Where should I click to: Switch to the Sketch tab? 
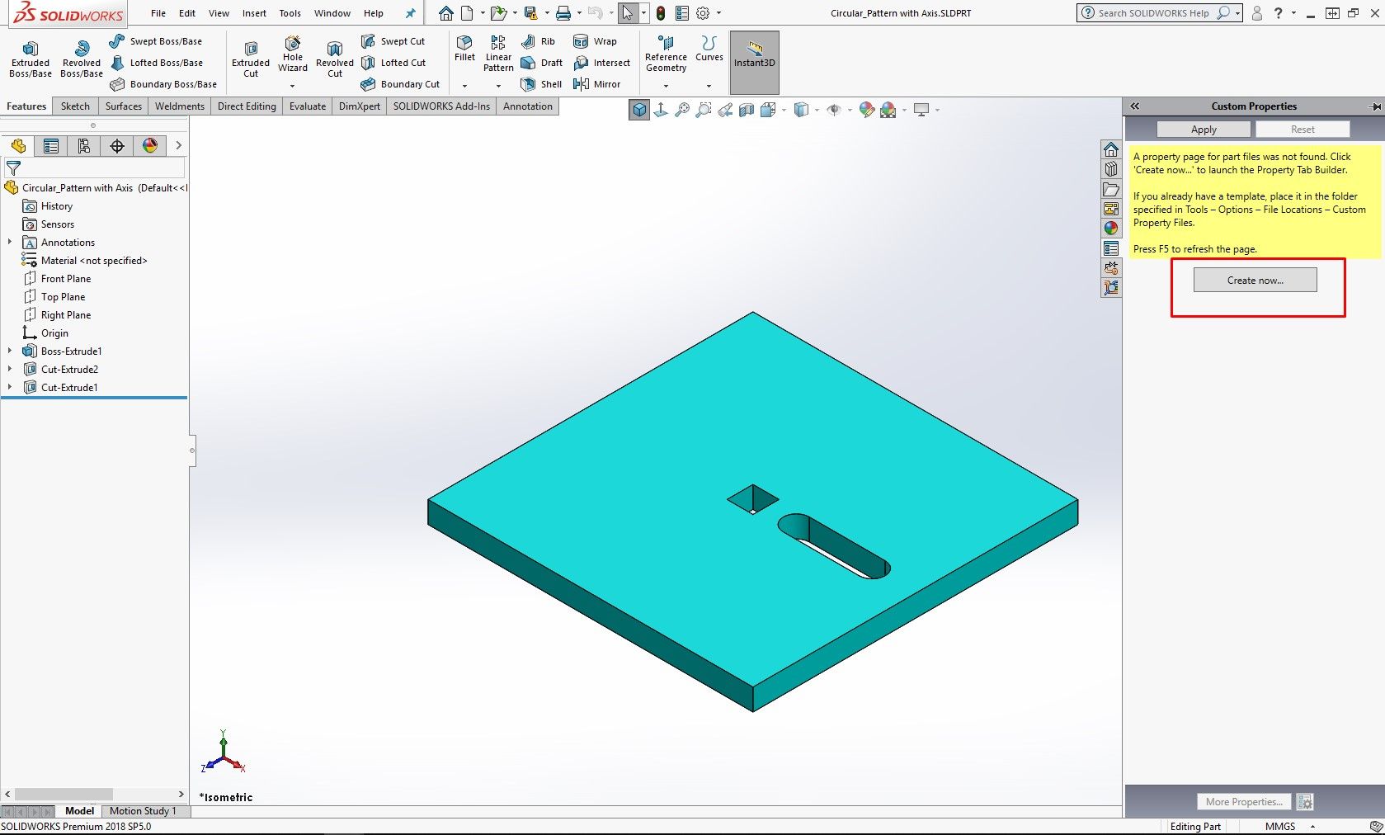tap(75, 106)
